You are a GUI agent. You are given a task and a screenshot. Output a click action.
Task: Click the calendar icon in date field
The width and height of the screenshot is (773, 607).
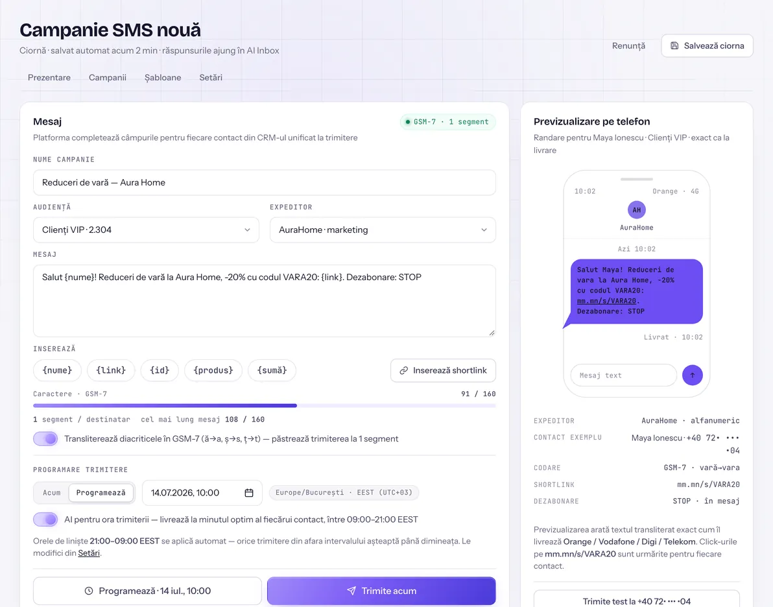pos(249,493)
